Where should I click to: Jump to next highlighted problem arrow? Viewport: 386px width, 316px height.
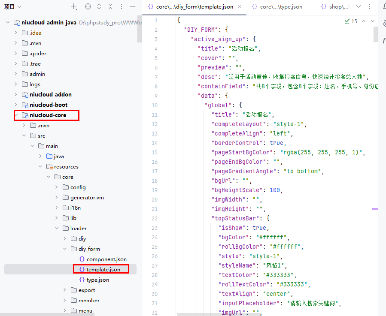click(x=373, y=21)
